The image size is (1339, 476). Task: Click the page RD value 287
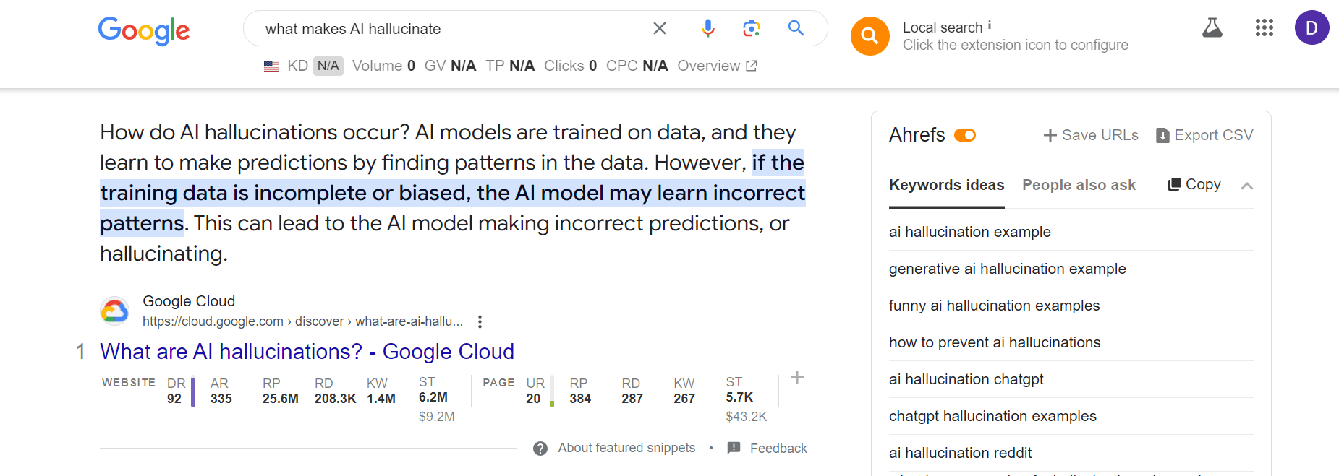tap(632, 399)
